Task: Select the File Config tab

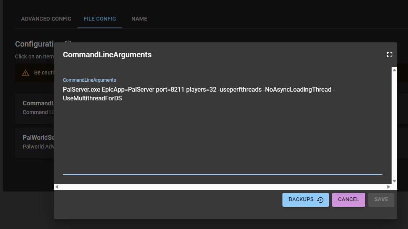Action: [100, 19]
